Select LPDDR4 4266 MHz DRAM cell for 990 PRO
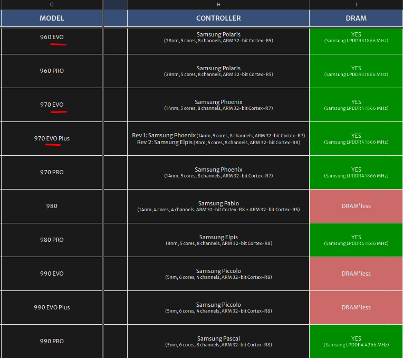Image resolution: width=403 pixels, height=358 pixels. pos(356,341)
